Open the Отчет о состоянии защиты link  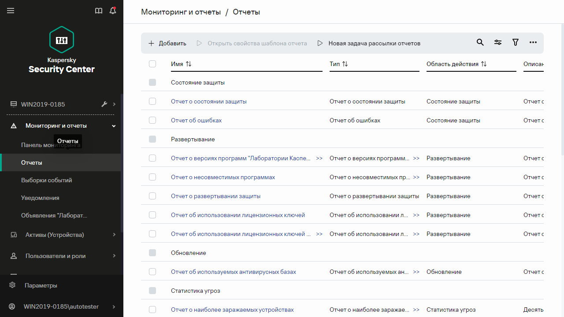click(208, 101)
